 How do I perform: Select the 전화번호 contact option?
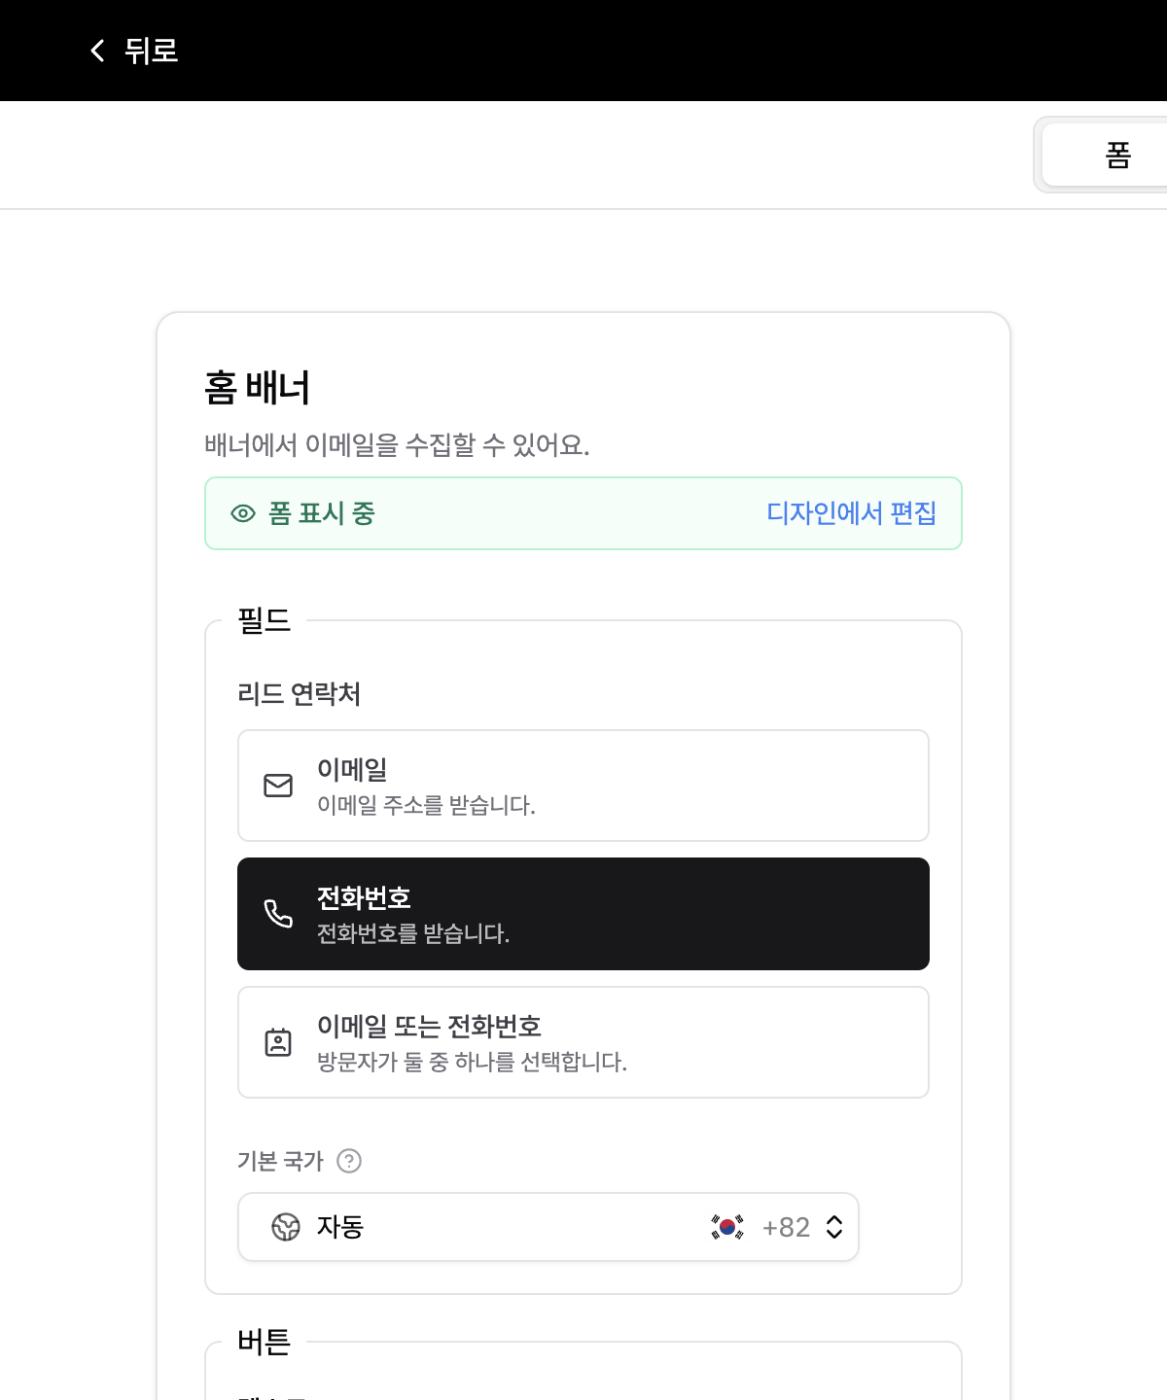click(x=583, y=914)
